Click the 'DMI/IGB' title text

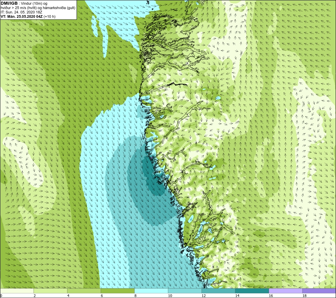(9, 3)
